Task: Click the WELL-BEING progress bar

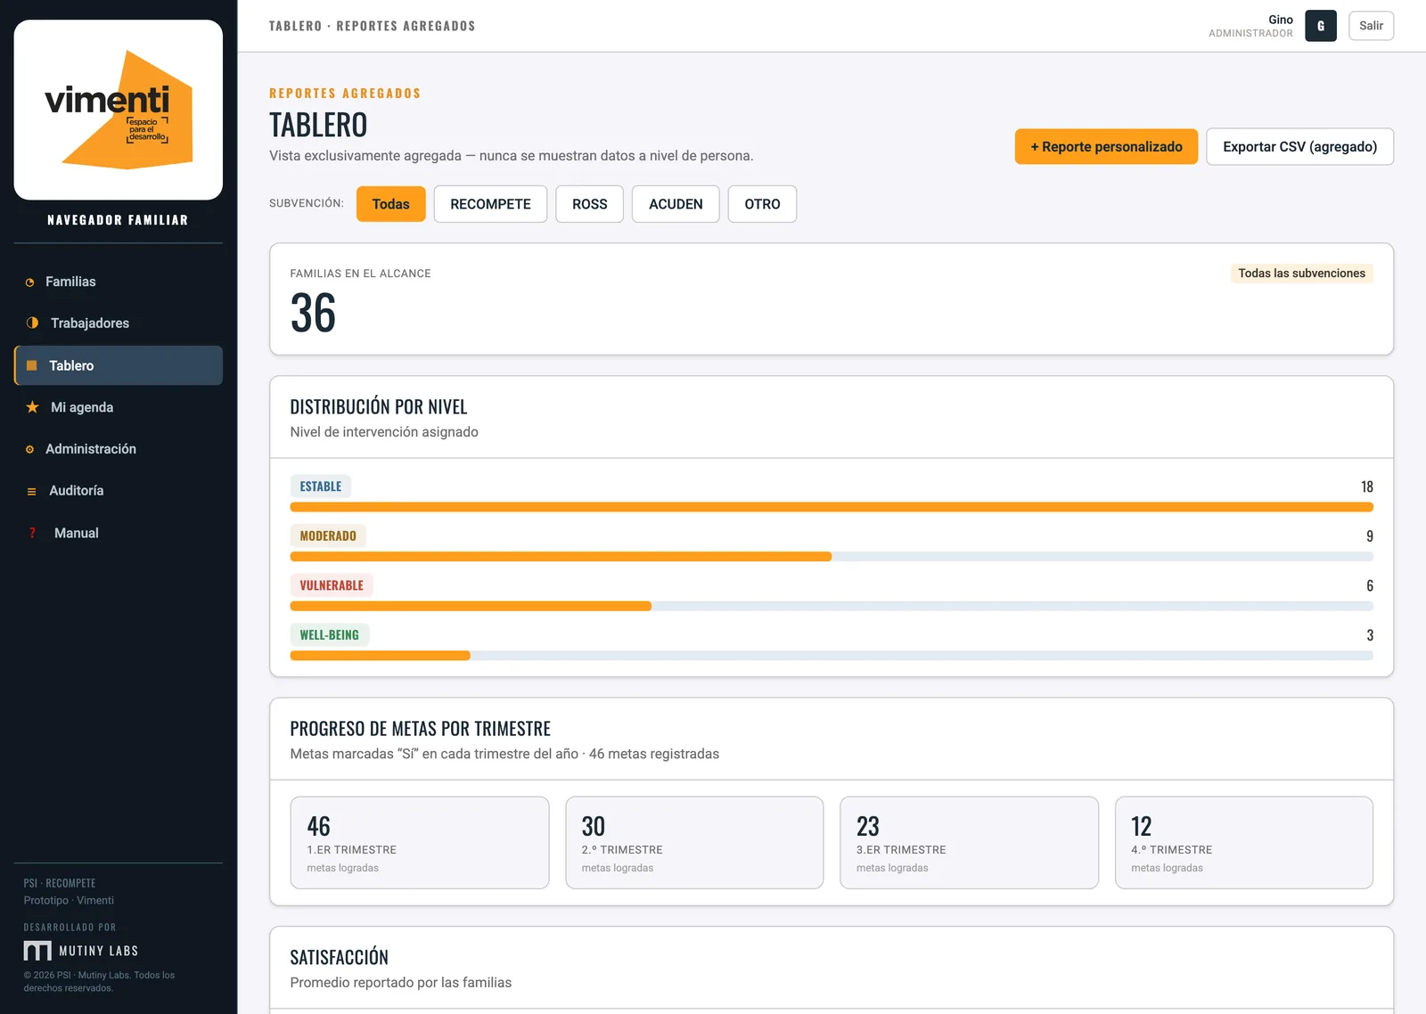Action: 832,656
